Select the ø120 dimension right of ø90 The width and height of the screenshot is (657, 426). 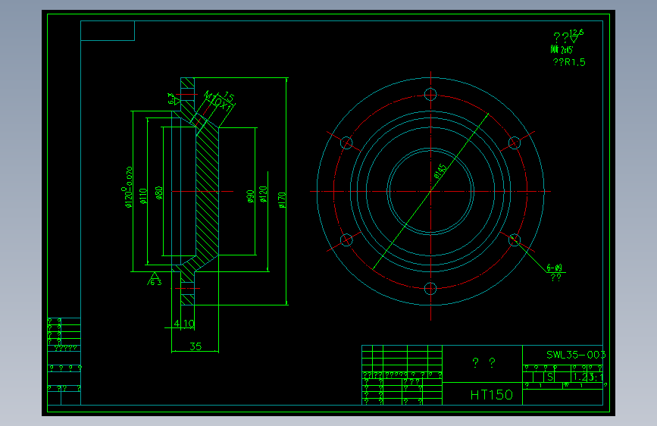[x=264, y=194]
